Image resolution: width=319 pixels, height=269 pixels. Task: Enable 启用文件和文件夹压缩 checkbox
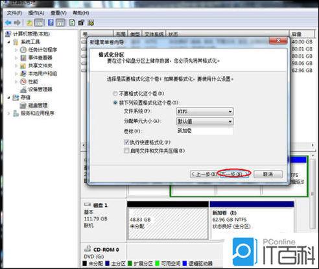pyautogui.click(x=126, y=150)
